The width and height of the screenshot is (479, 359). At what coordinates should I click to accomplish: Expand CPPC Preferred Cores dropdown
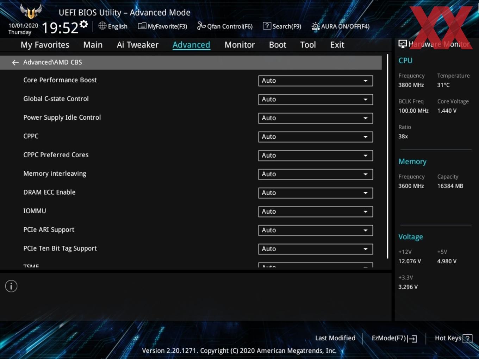316,155
